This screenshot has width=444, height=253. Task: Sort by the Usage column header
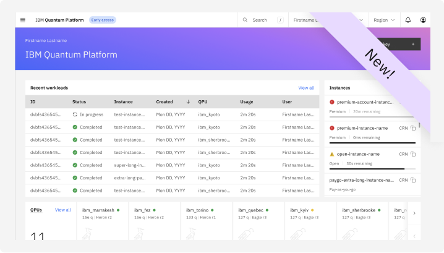pos(247,101)
